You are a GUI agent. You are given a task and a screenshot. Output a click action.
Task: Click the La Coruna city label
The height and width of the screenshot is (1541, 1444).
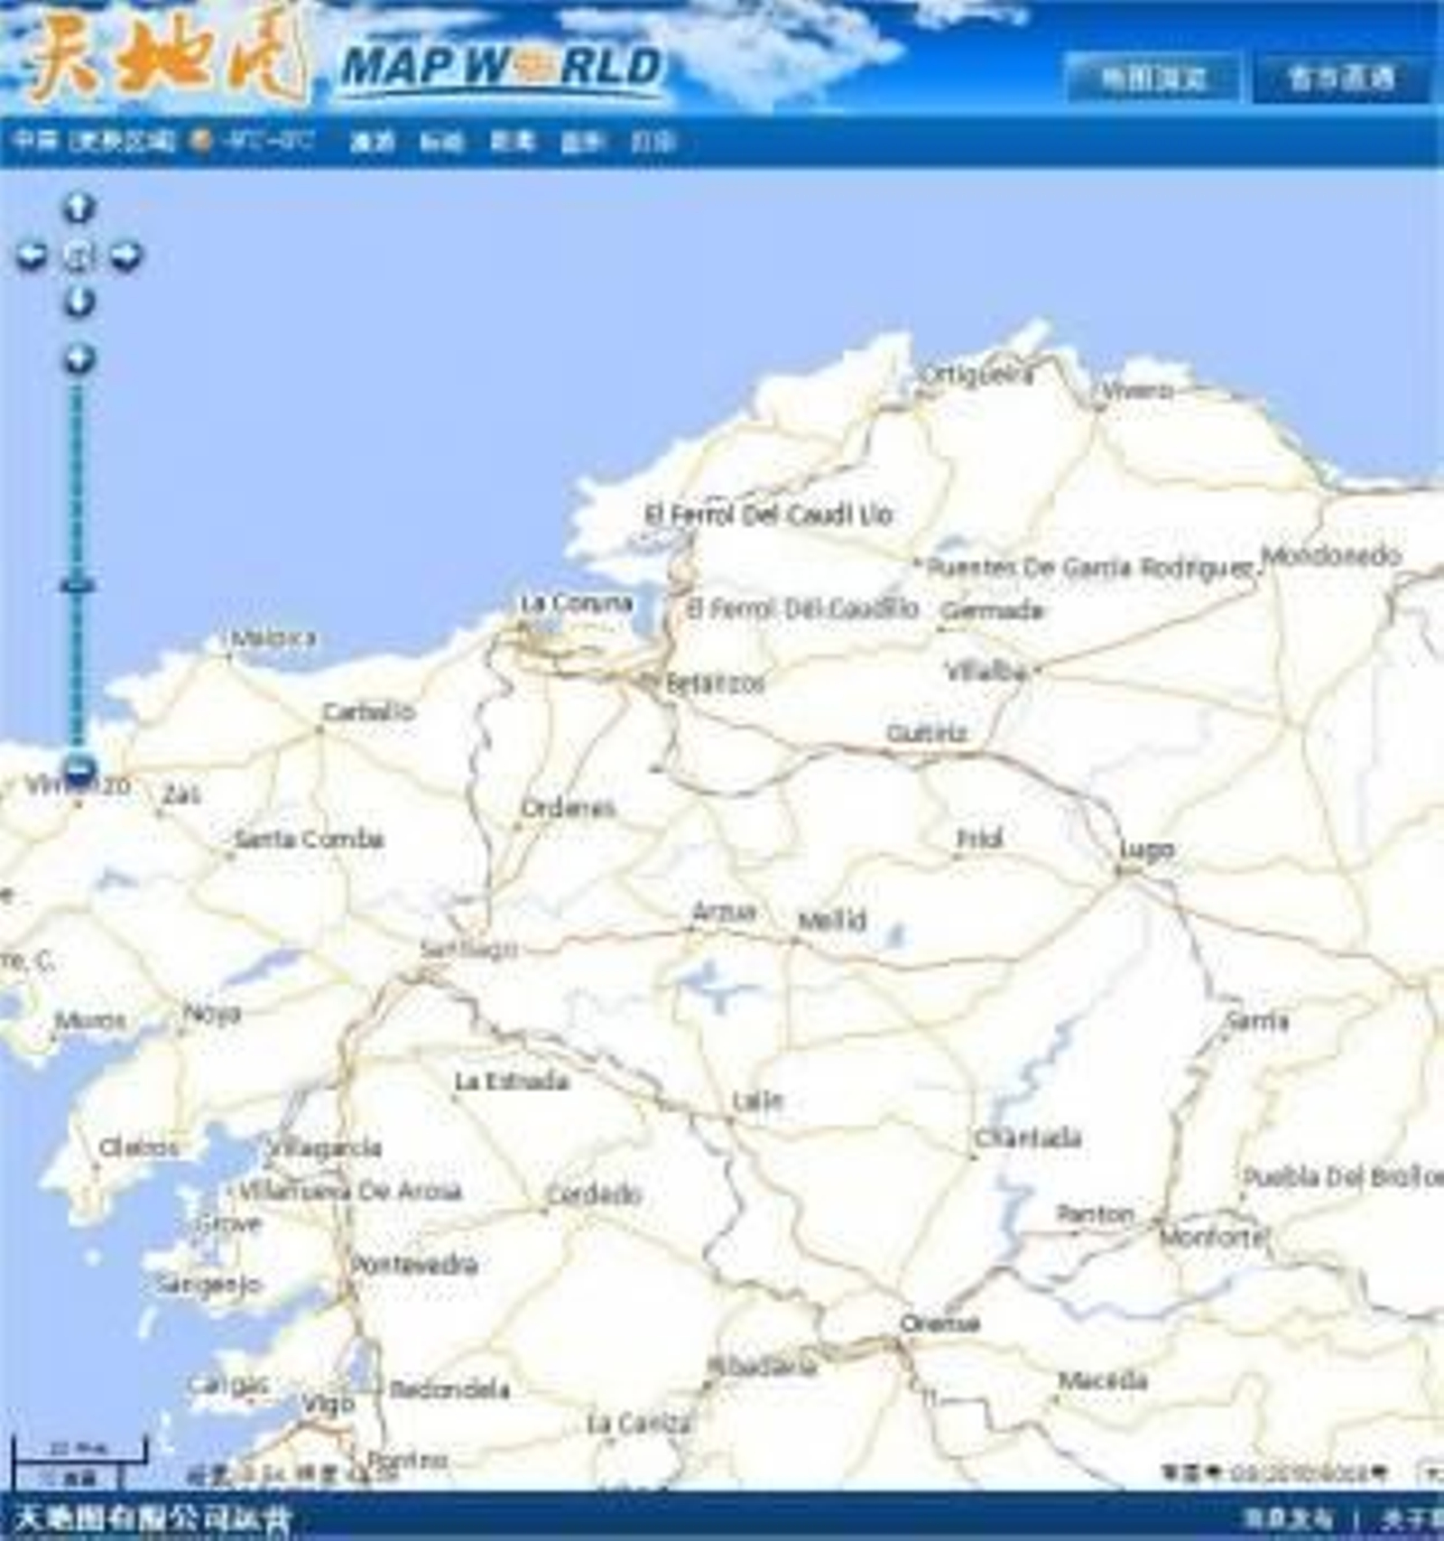click(x=577, y=602)
